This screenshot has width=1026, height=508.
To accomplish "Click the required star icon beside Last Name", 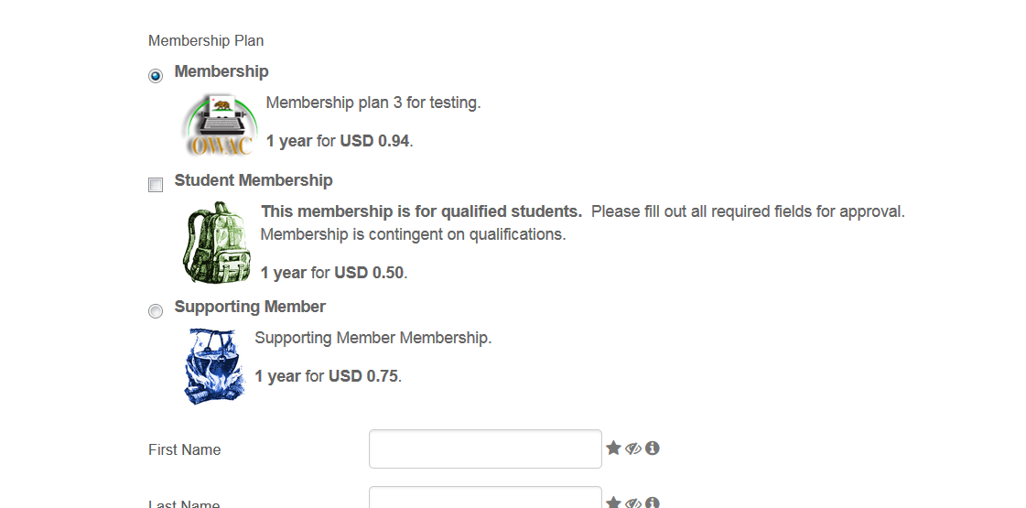I will click(613, 503).
